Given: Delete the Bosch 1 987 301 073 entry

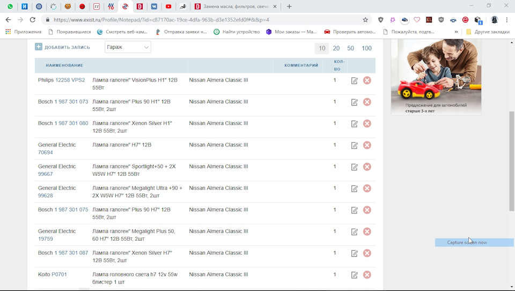Looking at the screenshot, I should [x=367, y=102].
